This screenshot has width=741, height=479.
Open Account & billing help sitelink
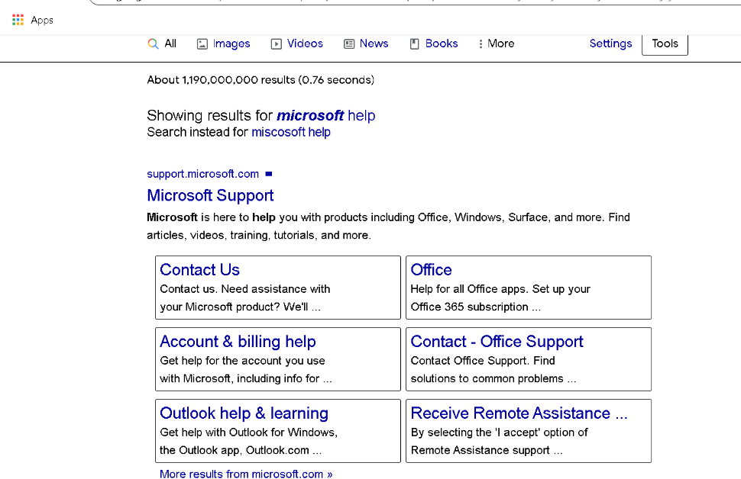click(238, 341)
